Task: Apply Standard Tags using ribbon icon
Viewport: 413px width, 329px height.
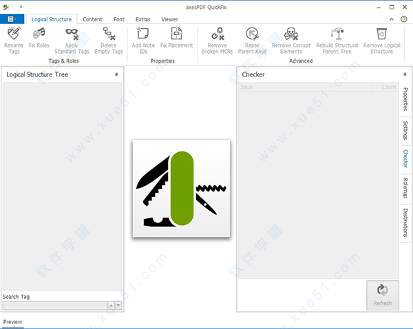Action: point(72,34)
